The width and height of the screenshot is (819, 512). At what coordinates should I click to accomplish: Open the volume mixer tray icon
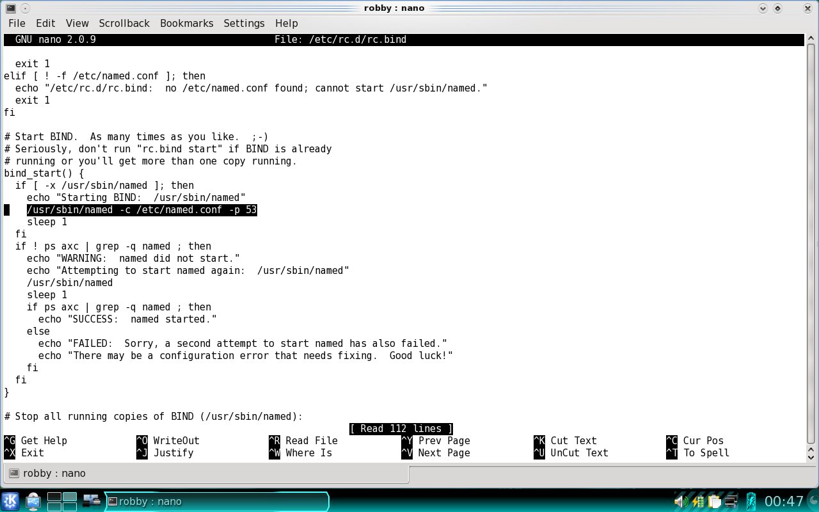(681, 501)
